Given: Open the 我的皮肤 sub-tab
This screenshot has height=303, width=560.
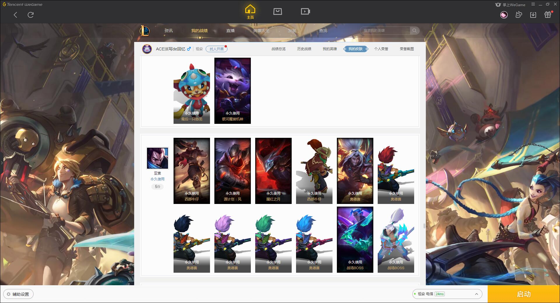Looking at the screenshot, I should [x=356, y=49].
